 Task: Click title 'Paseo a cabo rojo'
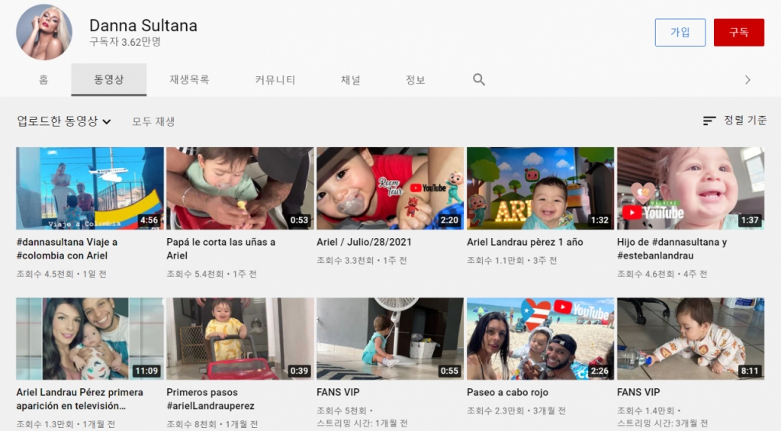[x=507, y=393]
